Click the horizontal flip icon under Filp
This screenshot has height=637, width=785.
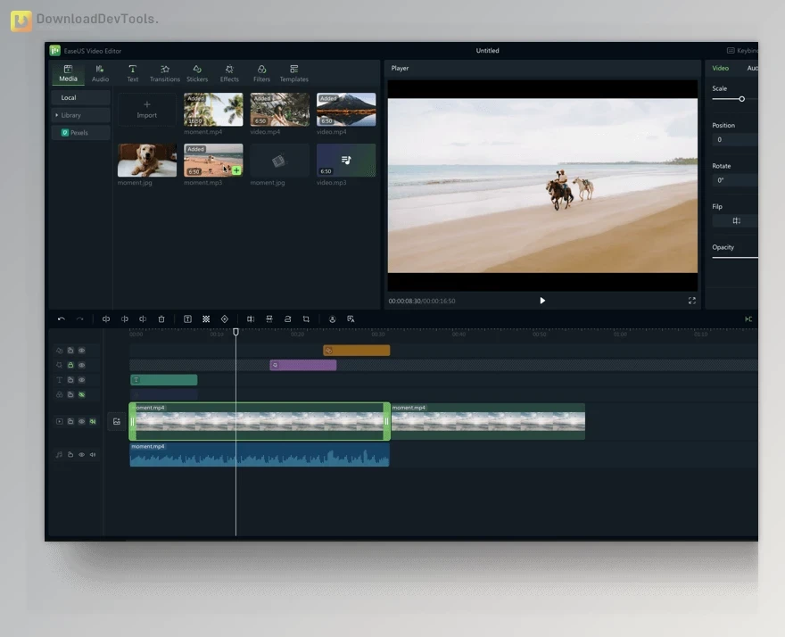click(x=736, y=220)
